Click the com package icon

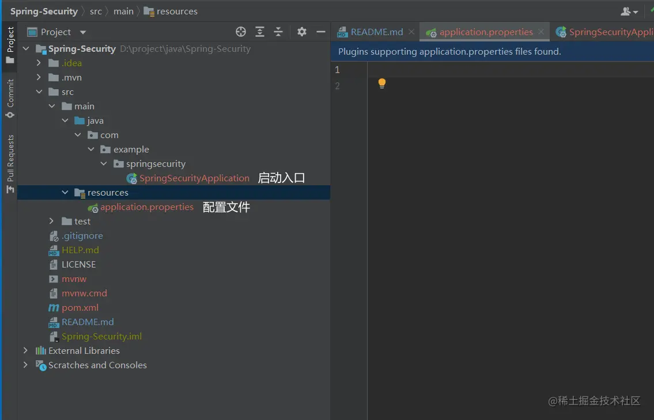93,135
